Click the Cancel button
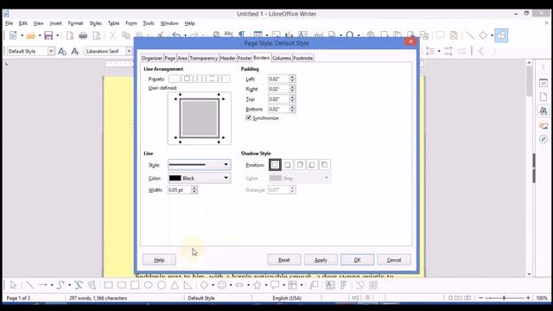This screenshot has height=311, width=553. [x=394, y=260]
